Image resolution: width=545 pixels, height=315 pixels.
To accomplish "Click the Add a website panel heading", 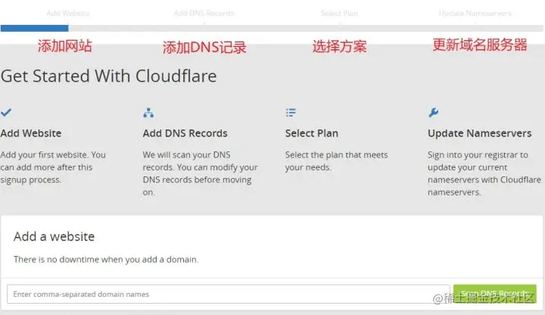I will tap(54, 236).
